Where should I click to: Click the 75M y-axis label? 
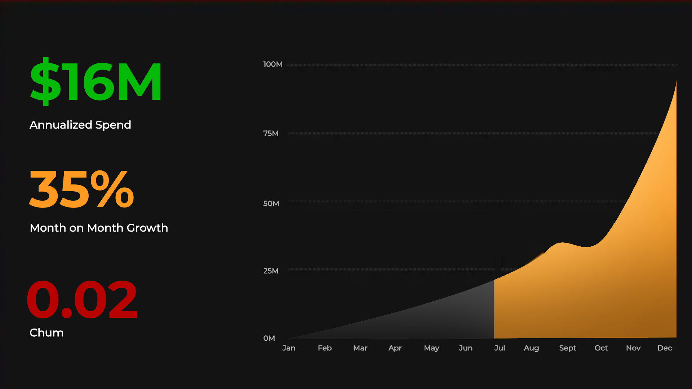click(271, 134)
